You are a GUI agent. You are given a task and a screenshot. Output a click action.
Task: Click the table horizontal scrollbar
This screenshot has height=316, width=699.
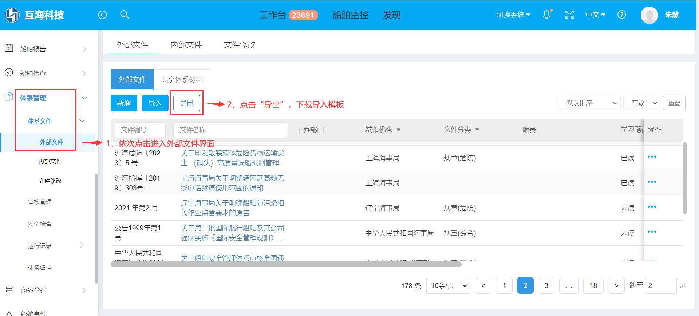click(286, 264)
